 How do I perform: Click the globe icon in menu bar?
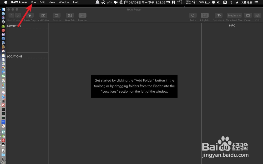121,2
